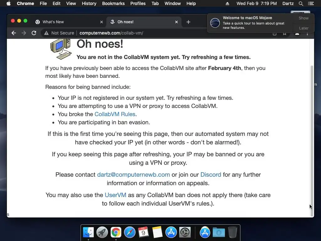Screen dimensions: 321x241
Task: Reload the page with the refresh icon
Action: (x=34, y=33)
